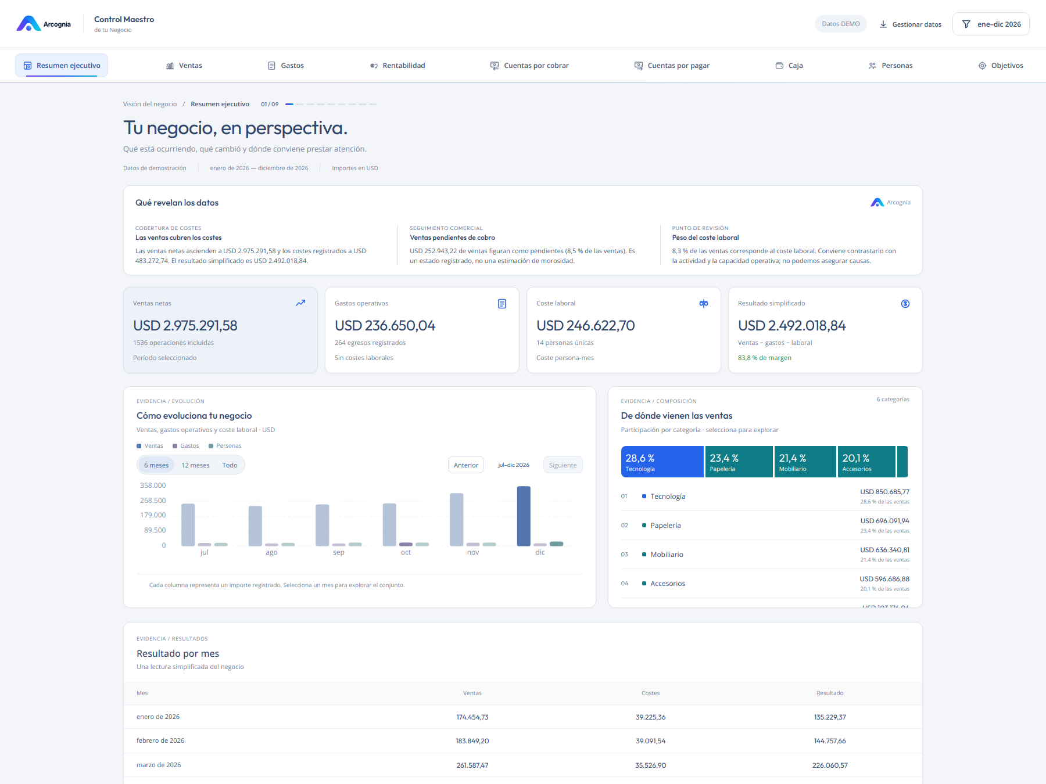
Task: Click the Rentabilidad icon in navigation
Action: click(374, 66)
